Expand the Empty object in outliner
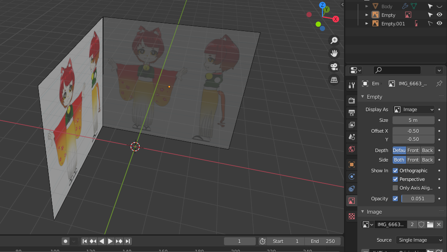447x252 pixels. tap(366, 15)
